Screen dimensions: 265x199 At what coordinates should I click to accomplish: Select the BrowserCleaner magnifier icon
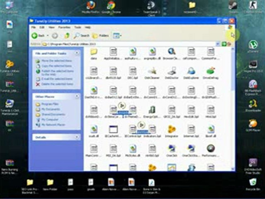172,52
